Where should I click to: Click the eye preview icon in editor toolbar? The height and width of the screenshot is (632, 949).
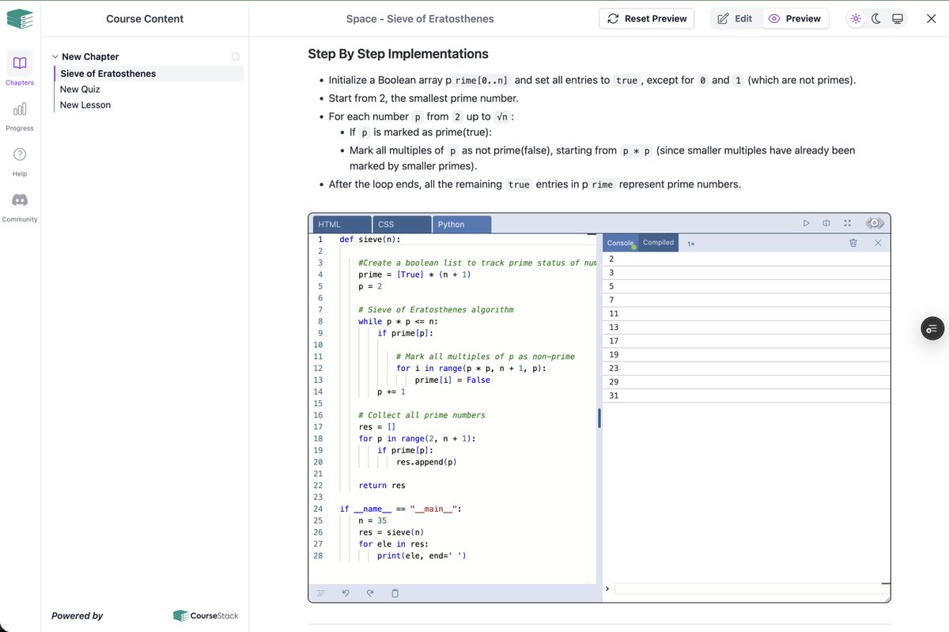pyautogui.click(x=875, y=222)
